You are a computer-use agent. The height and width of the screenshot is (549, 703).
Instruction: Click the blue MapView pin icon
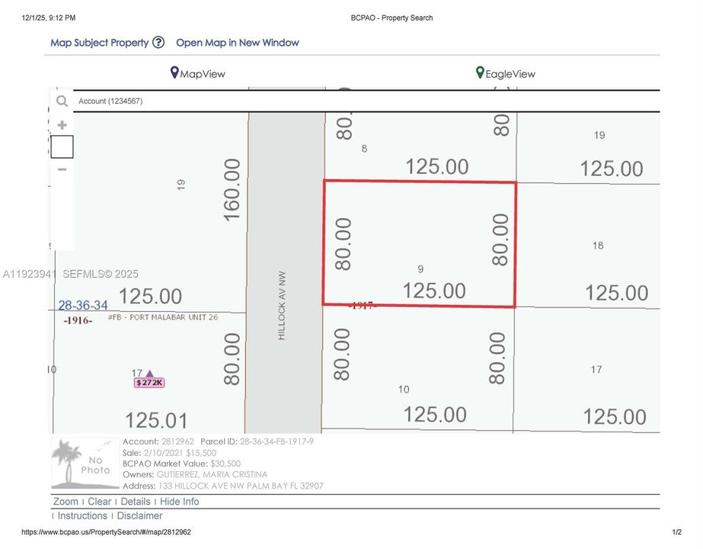[x=176, y=72]
